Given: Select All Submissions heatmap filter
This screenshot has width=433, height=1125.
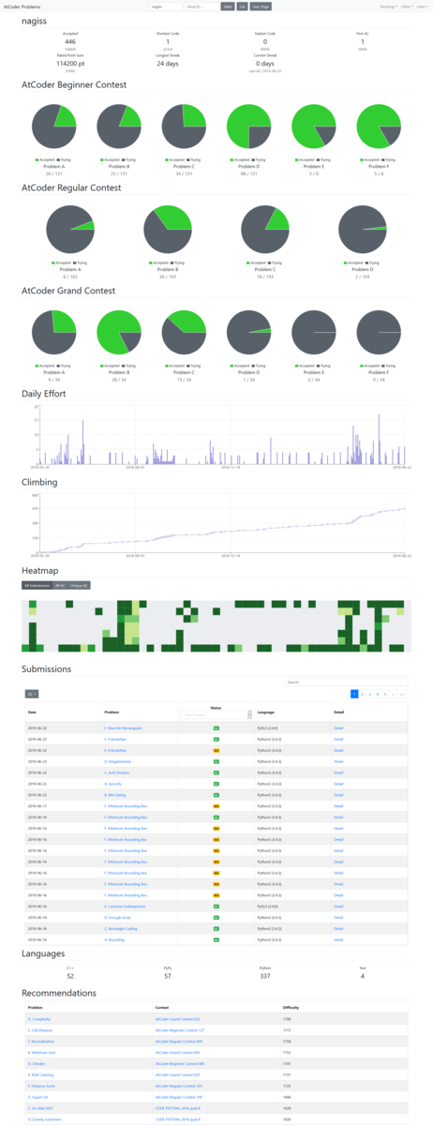Looking at the screenshot, I should (37, 585).
